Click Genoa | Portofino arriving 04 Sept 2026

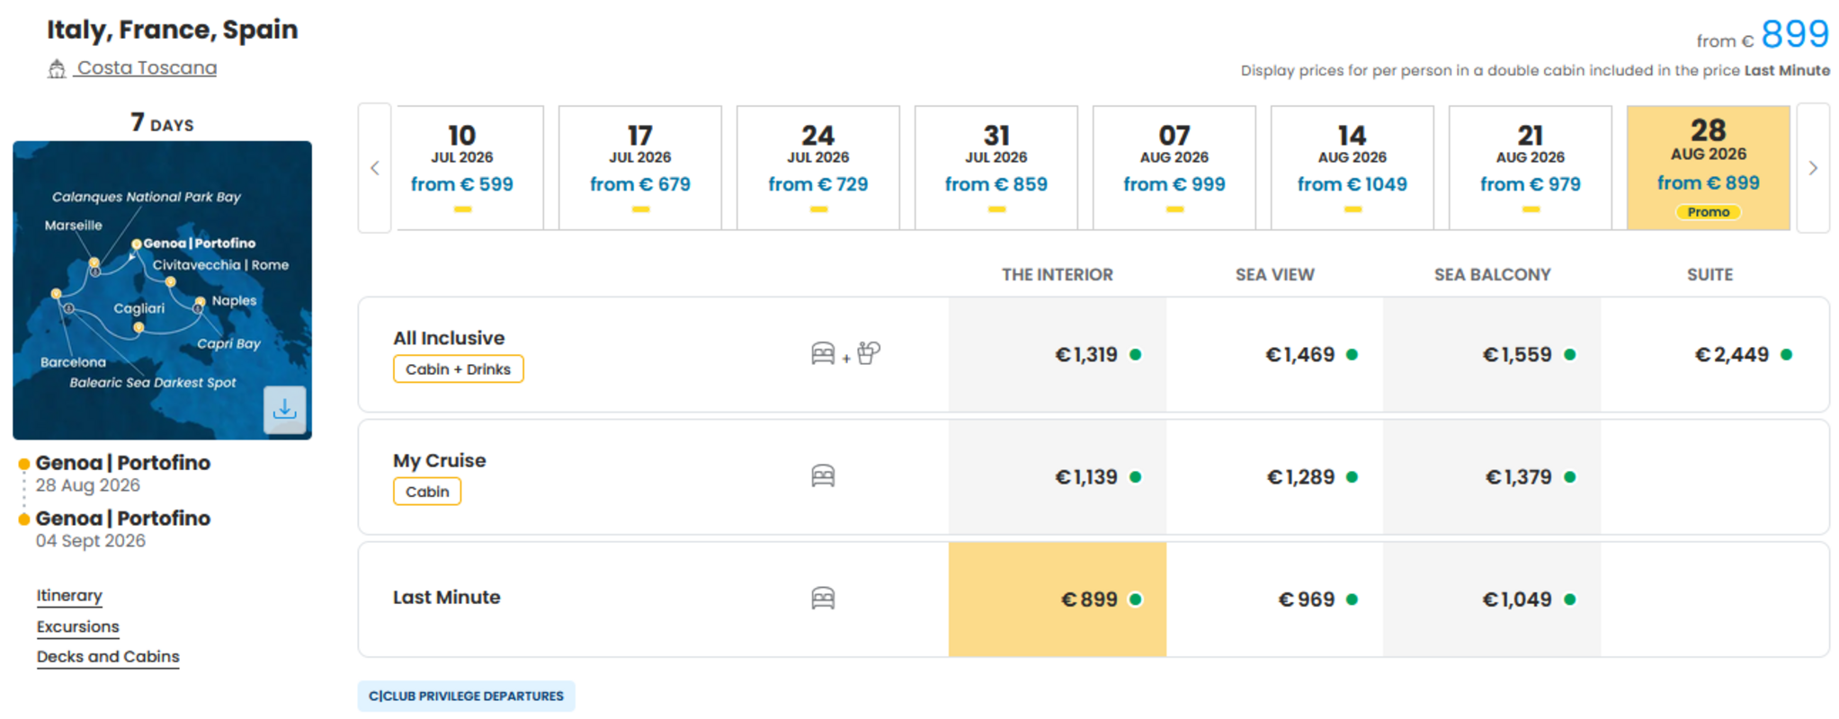tap(122, 519)
